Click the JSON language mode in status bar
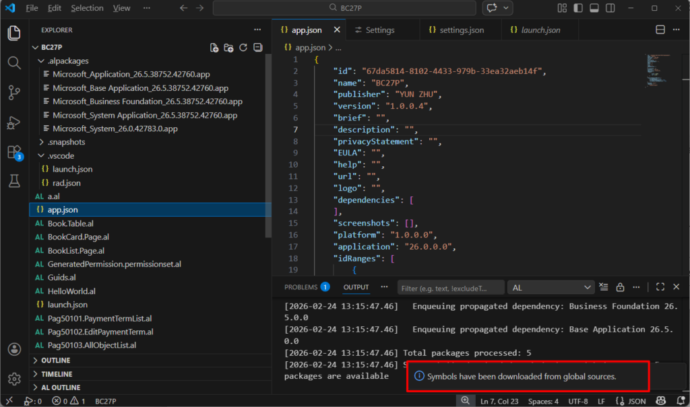The height and width of the screenshot is (407, 690). tap(631, 401)
